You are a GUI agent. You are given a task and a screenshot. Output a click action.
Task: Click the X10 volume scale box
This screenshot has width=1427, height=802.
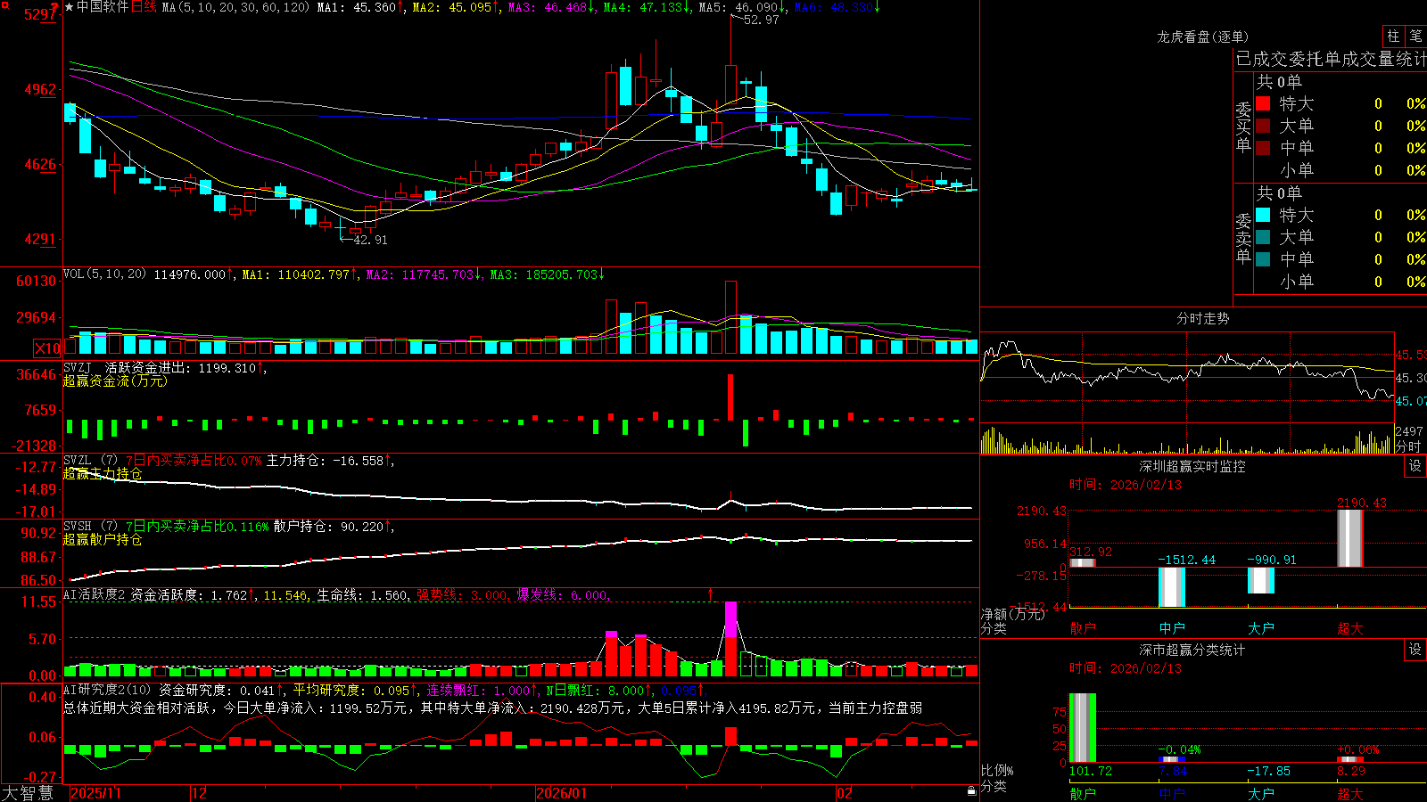pyautogui.click(x=47, y=348)
